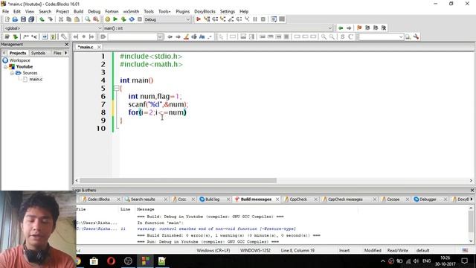
Task: Click the Redo toolbar icon
Action: tap(50, 19)
